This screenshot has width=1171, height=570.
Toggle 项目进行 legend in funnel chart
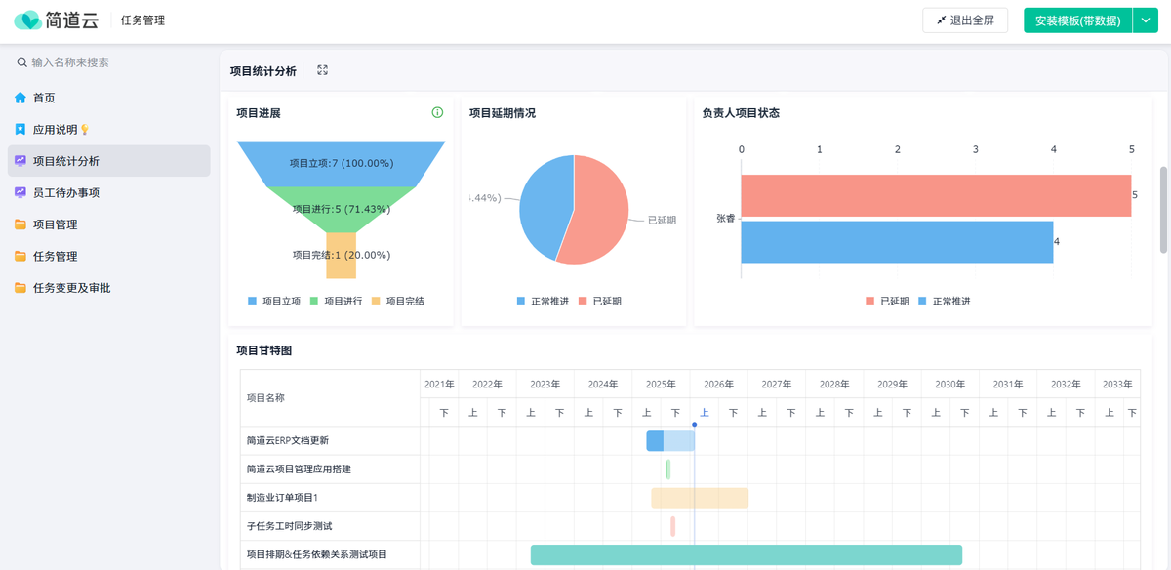coord(336,302)
